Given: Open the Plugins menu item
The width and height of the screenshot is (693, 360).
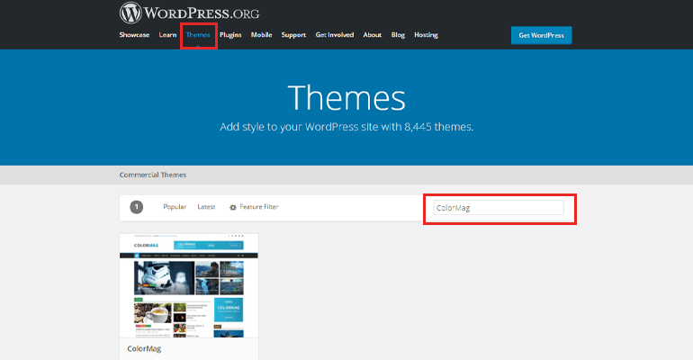Looking at the screenshot, I should [x=230, y=35].
